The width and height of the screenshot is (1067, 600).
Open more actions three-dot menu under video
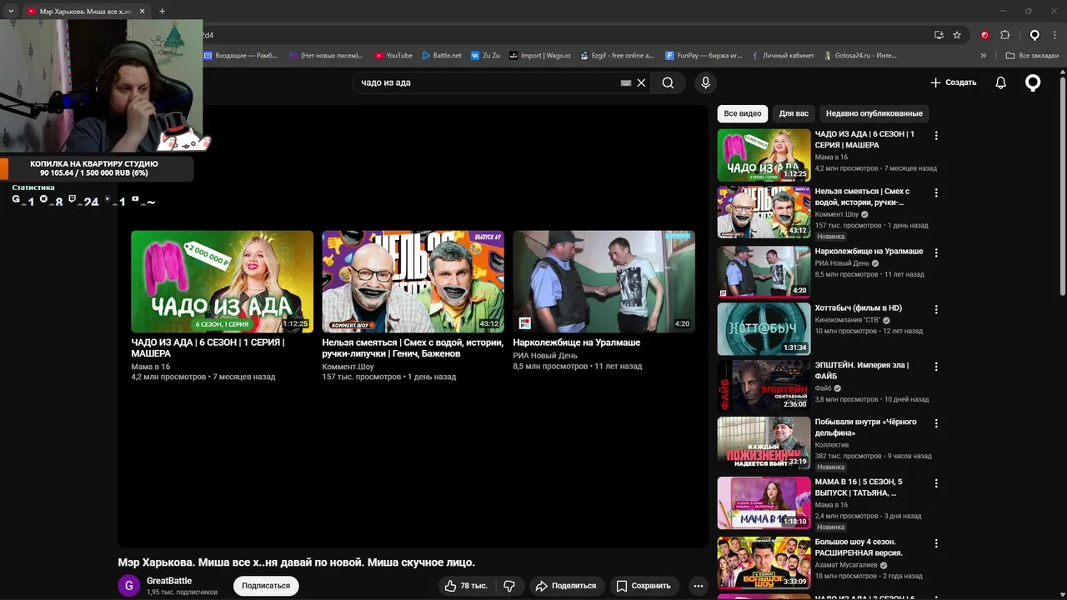[699, 586]
